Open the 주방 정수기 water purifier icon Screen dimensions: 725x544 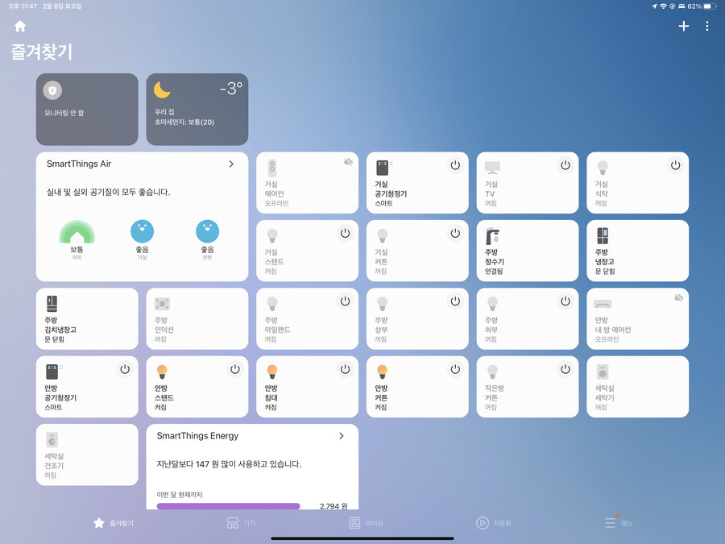tap(492, 236)
